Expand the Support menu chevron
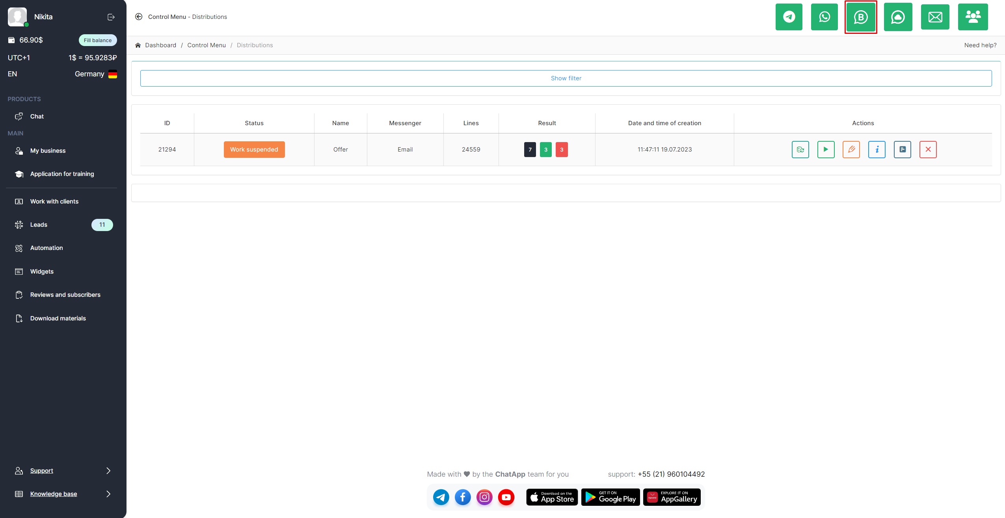 [108, 471]
